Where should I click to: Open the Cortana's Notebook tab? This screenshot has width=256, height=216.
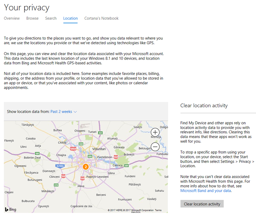point(102,18)
